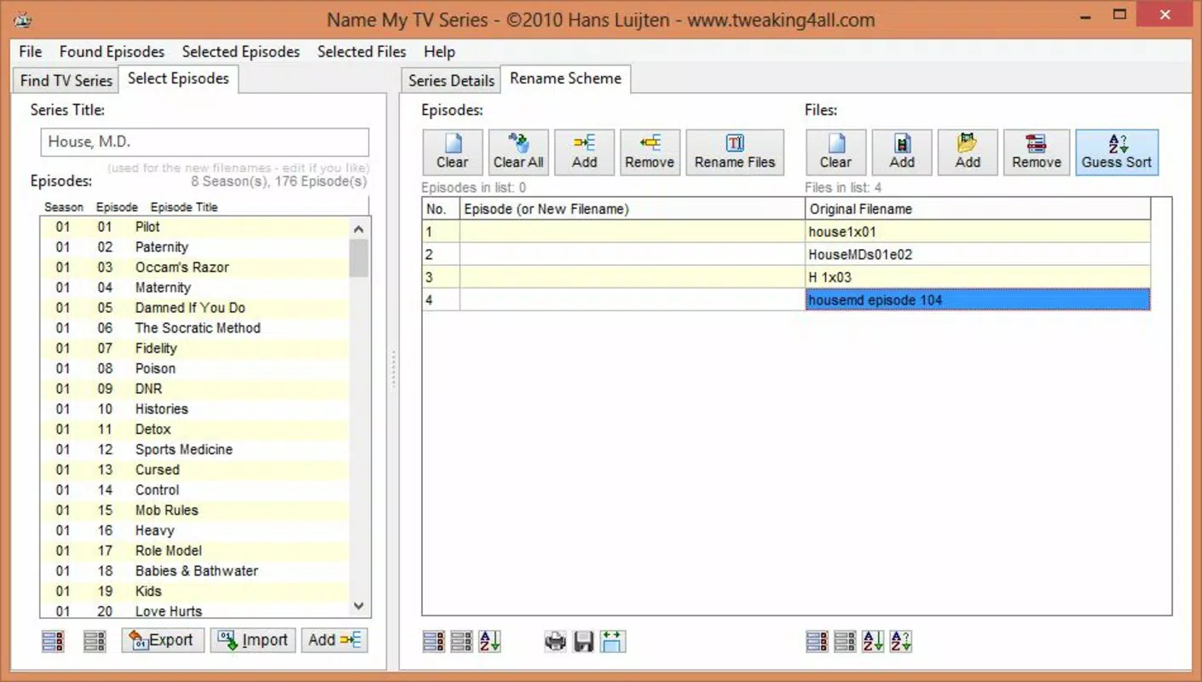Click episode list scrollbar up arrow

[359, 228]
